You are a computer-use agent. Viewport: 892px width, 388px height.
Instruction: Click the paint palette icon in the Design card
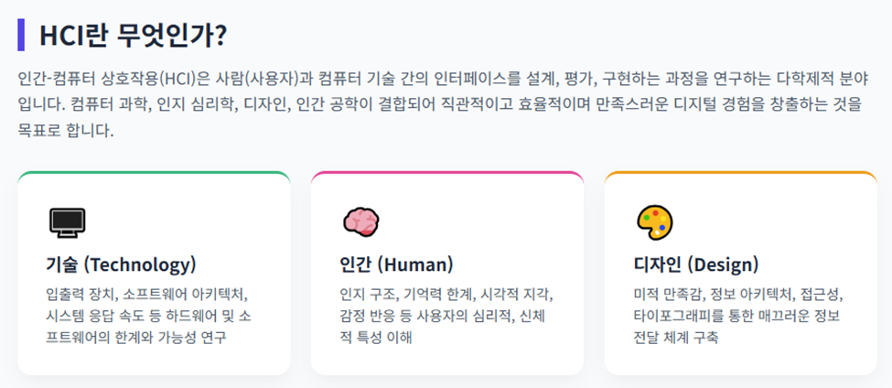654,221
